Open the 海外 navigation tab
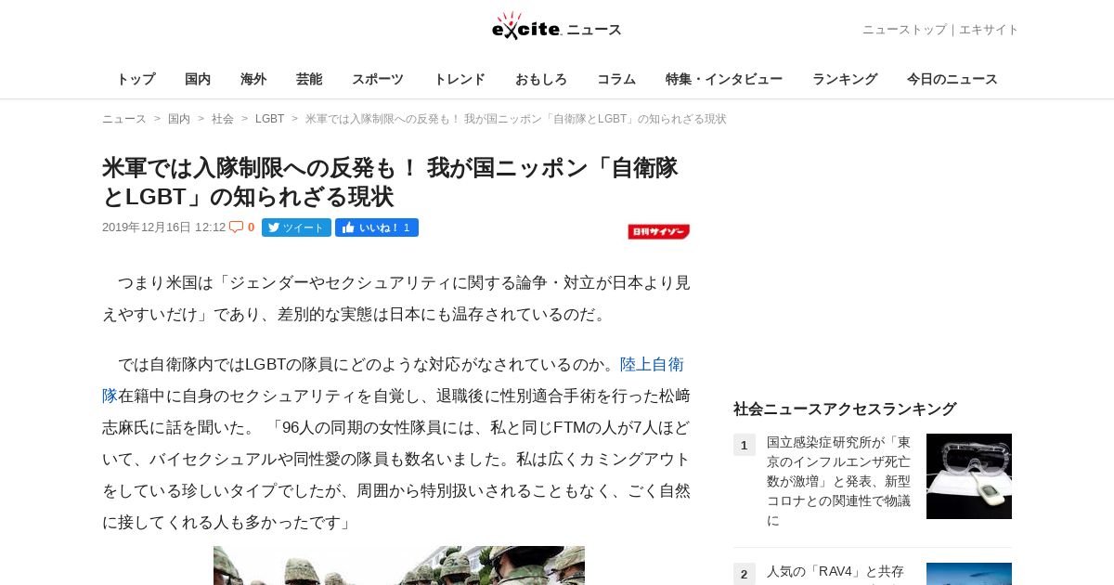Viewport: 1114px width, 585px height. 253,79
